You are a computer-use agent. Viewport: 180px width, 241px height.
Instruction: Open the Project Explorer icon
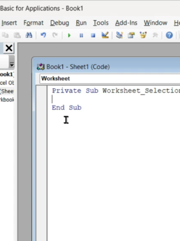click(119, 35)
